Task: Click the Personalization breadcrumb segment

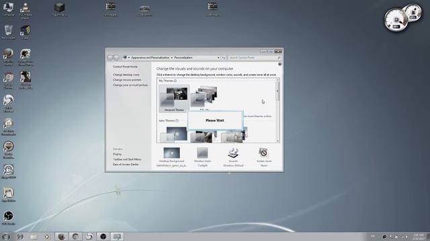Action: [183, 58]
